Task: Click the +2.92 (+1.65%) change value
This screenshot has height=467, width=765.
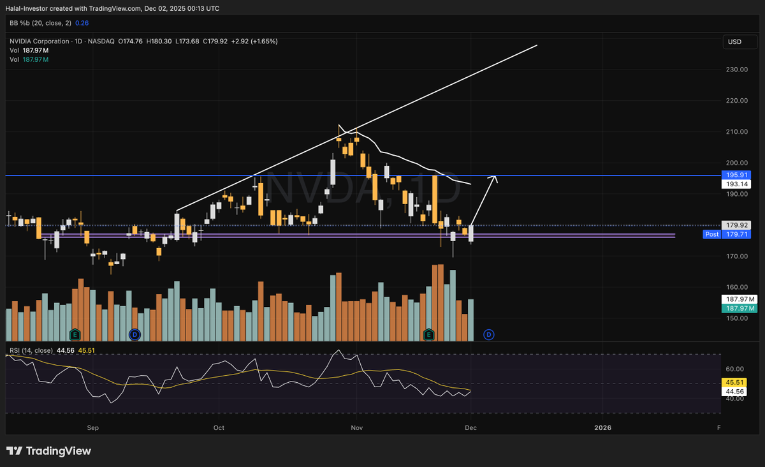Action: (x=254, y=41)
